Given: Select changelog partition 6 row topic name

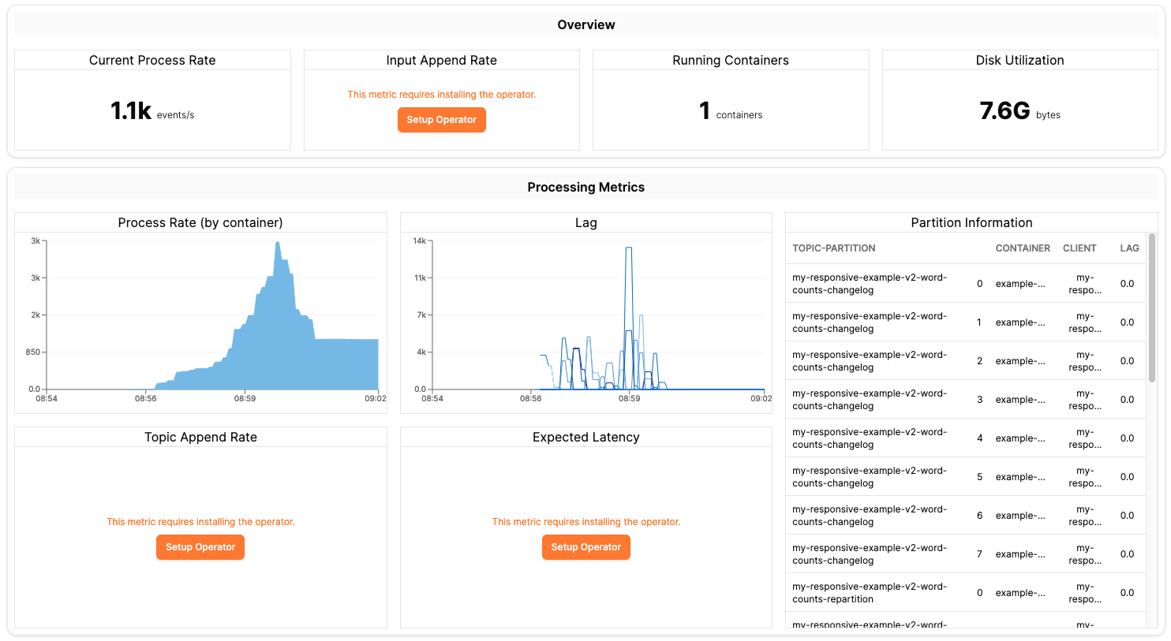Looking at the screenshot, I should (x=870, y=516).
